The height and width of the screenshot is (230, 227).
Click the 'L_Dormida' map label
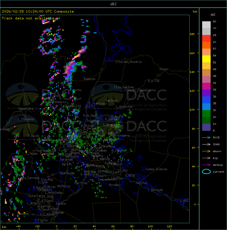155,190
